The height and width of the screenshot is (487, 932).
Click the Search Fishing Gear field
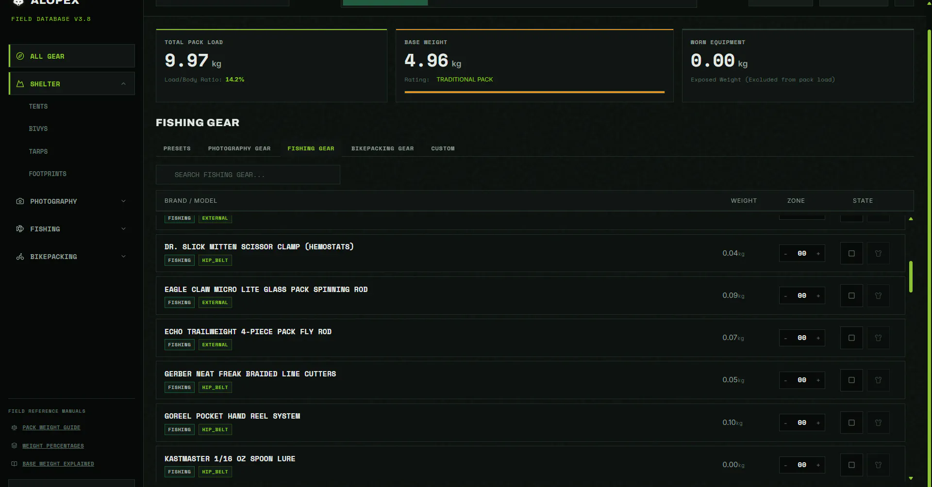coord(248,175)
